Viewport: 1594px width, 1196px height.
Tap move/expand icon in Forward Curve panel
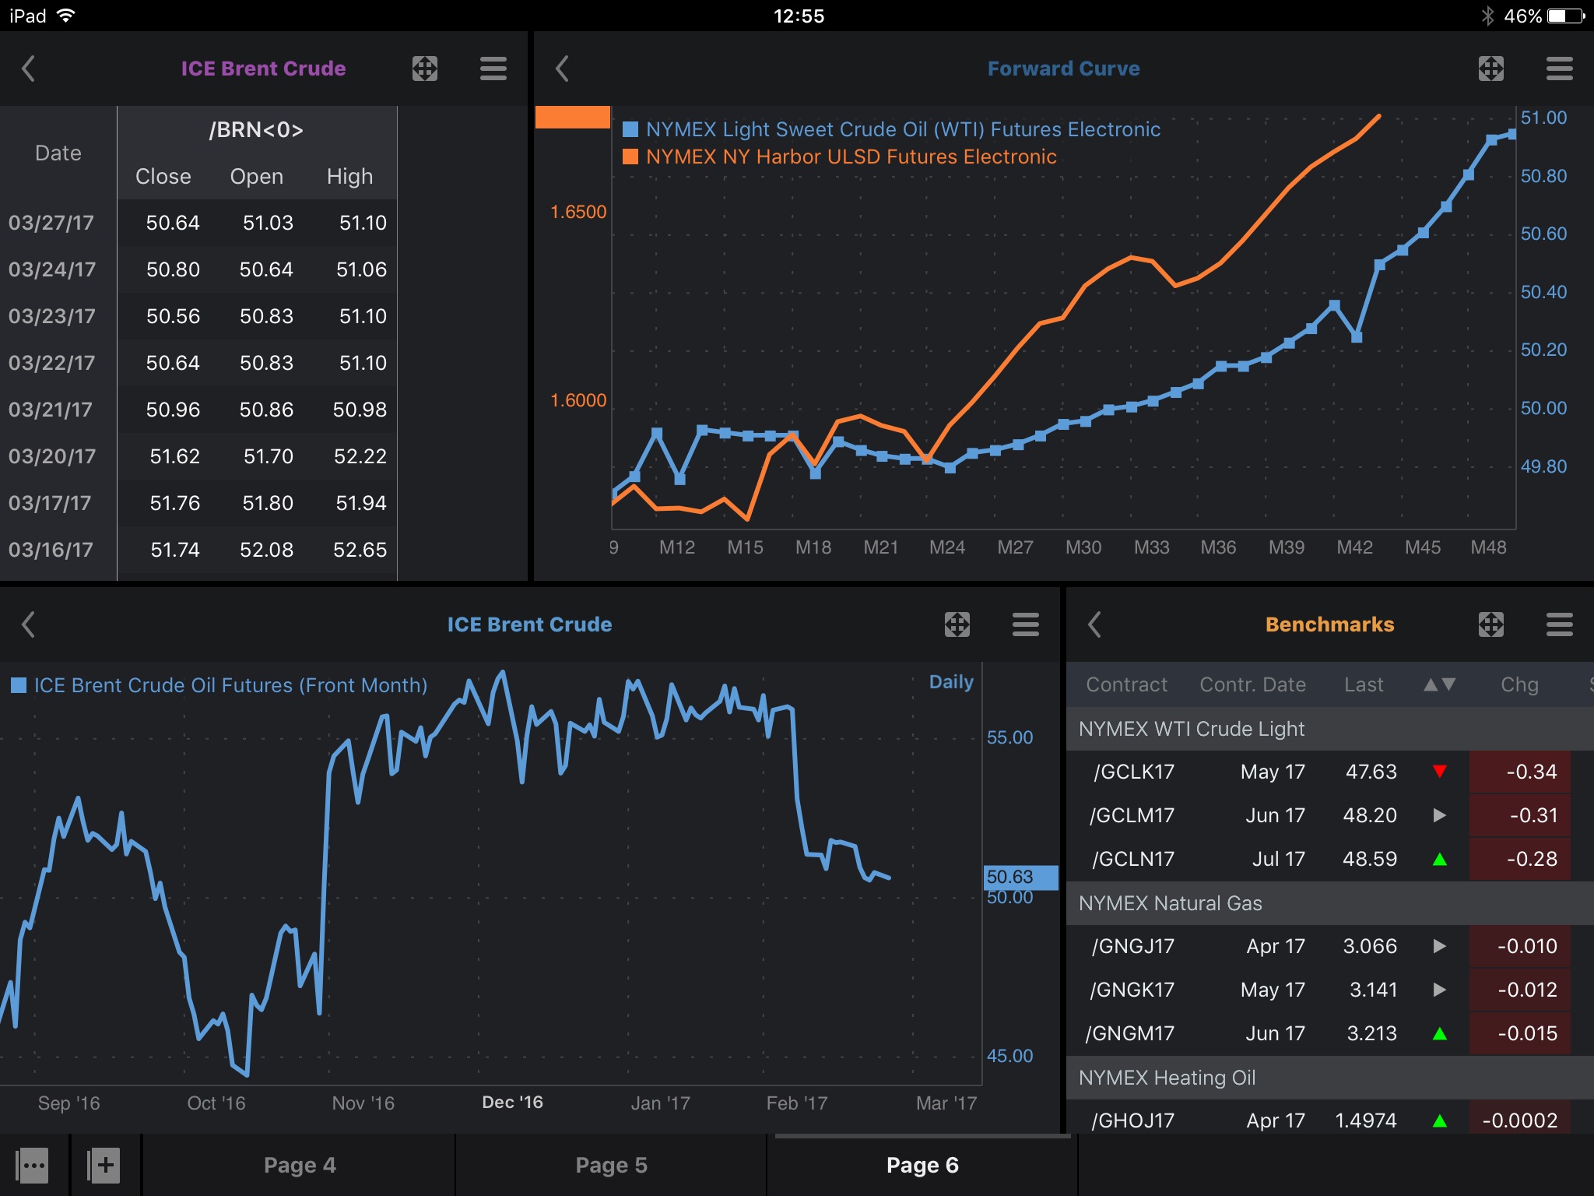point(1491,69)
